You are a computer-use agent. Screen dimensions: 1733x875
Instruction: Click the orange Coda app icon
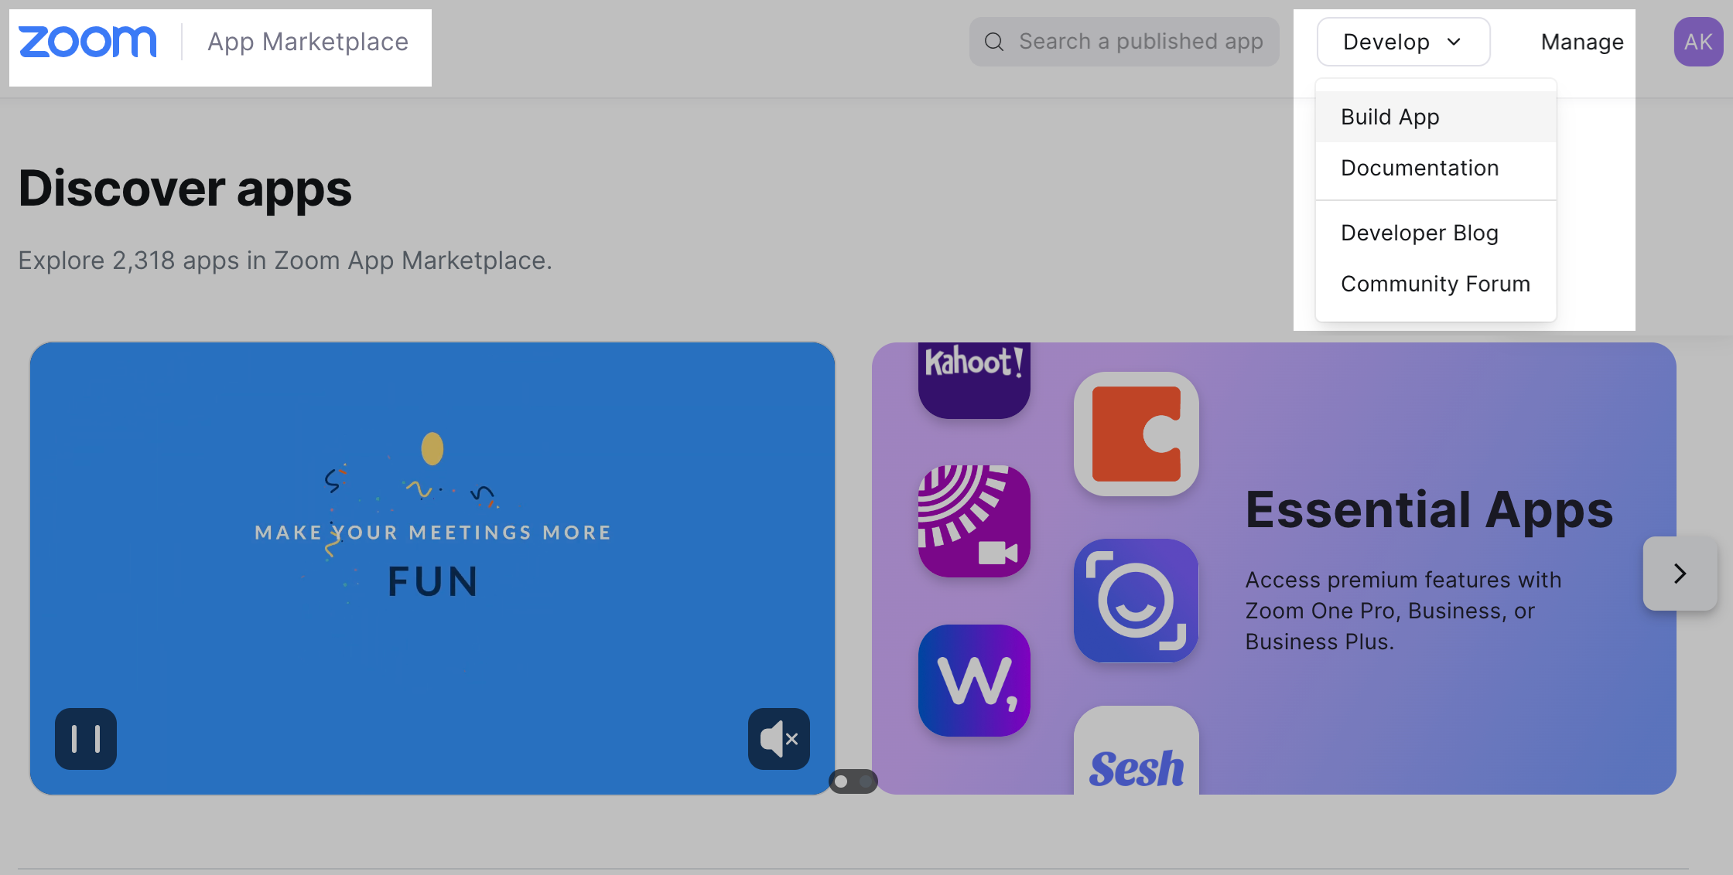pyautogui.click(x=1137, y=434)
